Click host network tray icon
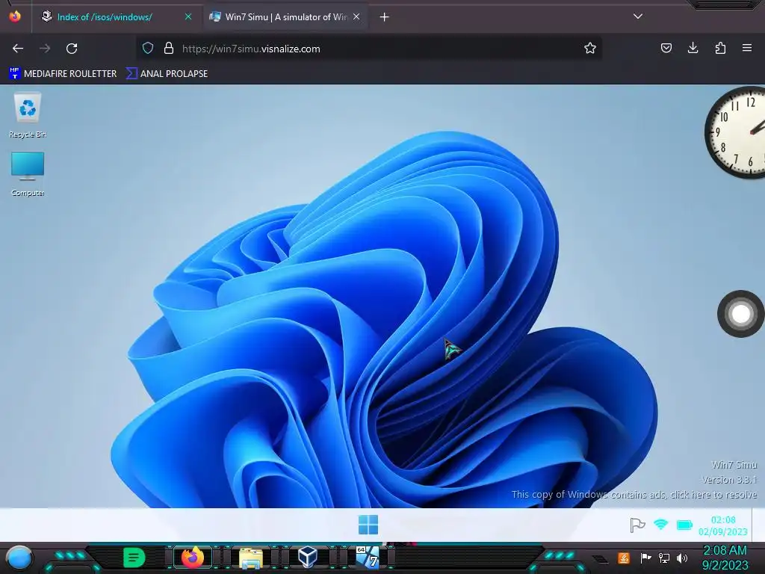This screenshot has width=765, height=574. (x=664, y=558)
